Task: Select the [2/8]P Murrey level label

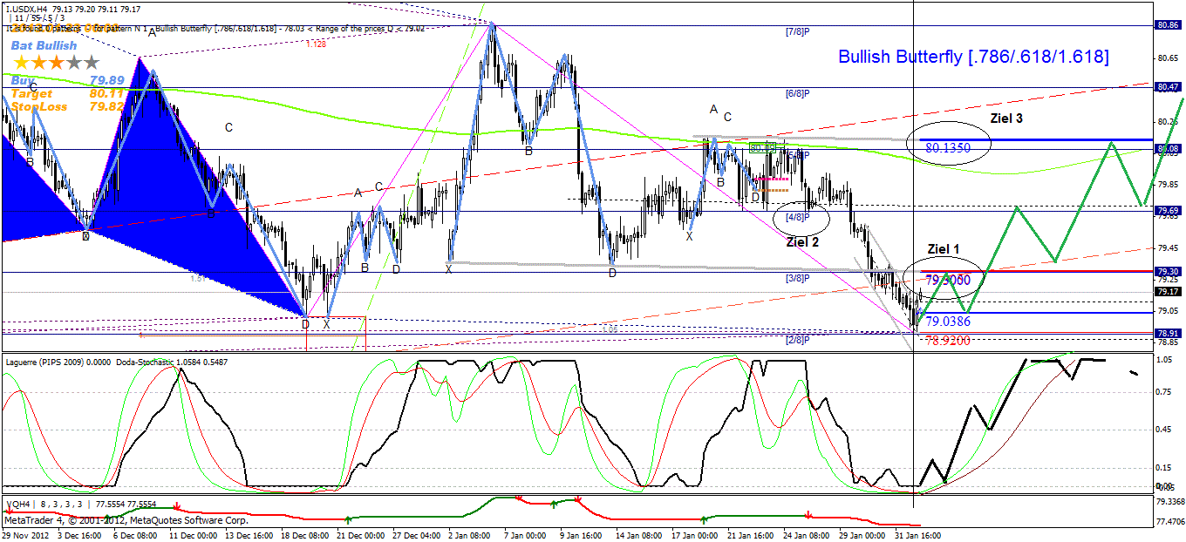Action: coord(798,339)
